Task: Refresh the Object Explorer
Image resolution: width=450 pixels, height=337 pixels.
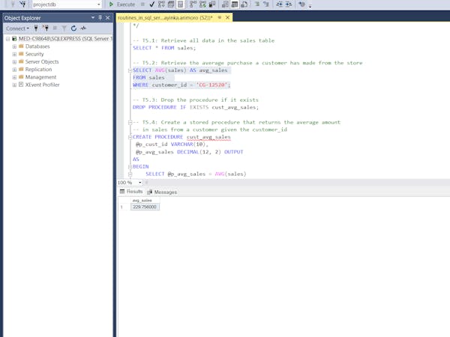Action: 73,28
